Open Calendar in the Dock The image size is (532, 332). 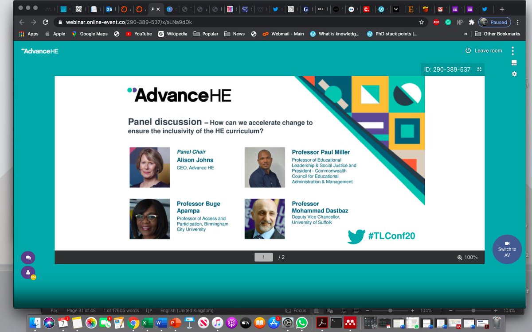pyautogui.click(x=63, y=323)
